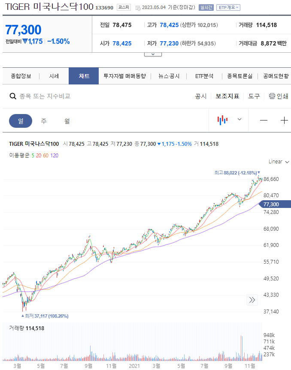This screenshot has height=370, width=291.
Task: Click the 77,300 current price marker on axis
Action: [x=275, y=205]
